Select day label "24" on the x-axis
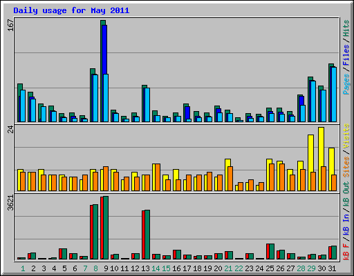 click(259, 268)
